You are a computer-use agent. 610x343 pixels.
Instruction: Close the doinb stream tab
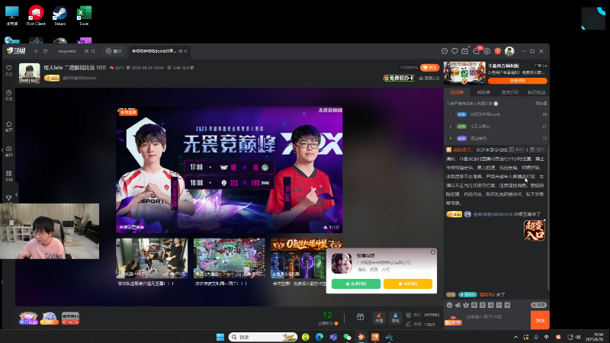click(185, 51)
